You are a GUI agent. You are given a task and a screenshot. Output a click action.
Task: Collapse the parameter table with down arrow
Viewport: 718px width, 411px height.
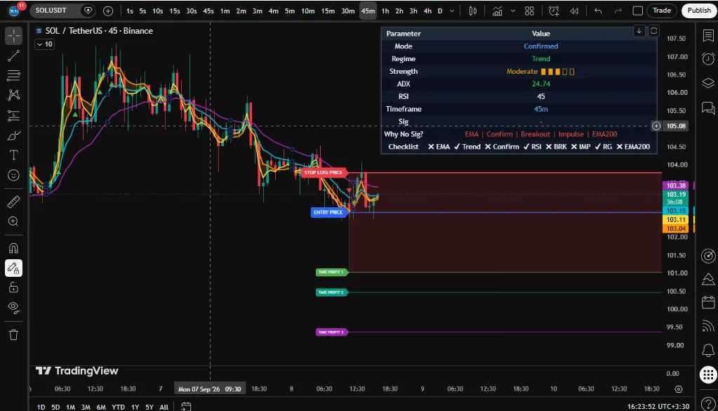[x=639, y=31]
